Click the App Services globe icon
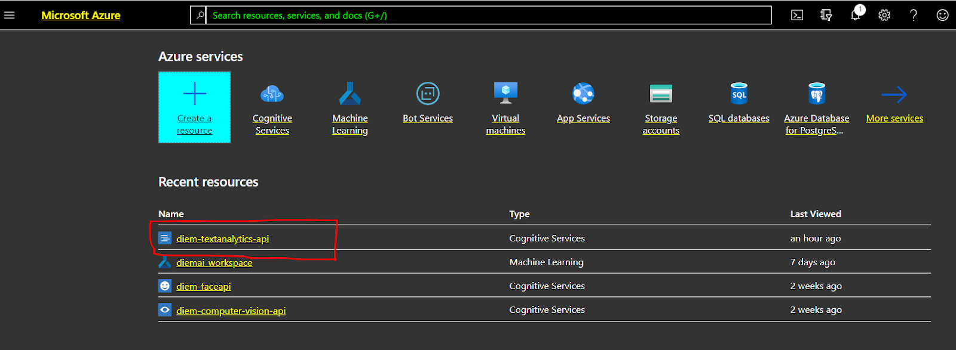The image size is (956, 350). point(583,94)
